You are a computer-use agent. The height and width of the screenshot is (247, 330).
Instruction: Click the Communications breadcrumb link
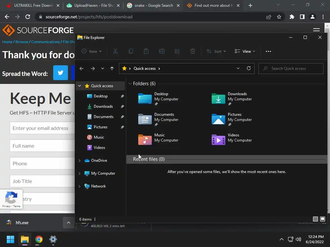tap(45, 42)
